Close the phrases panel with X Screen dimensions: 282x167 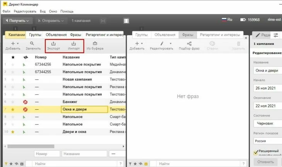point(246,38)
